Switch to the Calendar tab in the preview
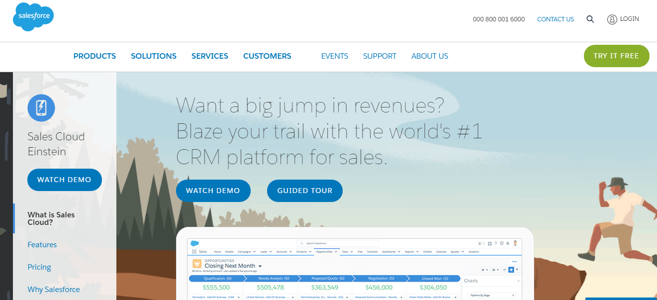The width and height of the screenshot is (657, 300). coord(441,252)
